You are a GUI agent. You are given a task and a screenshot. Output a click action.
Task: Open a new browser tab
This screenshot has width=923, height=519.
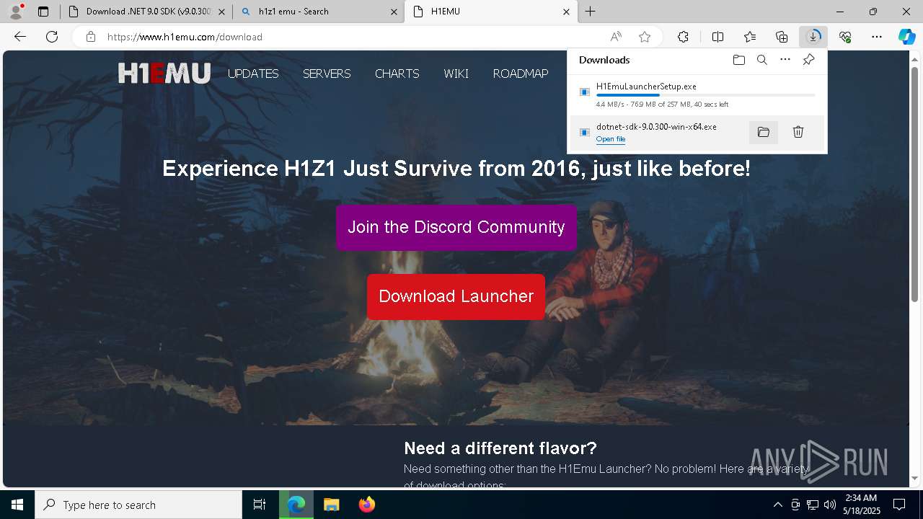[x=590, y=12]
